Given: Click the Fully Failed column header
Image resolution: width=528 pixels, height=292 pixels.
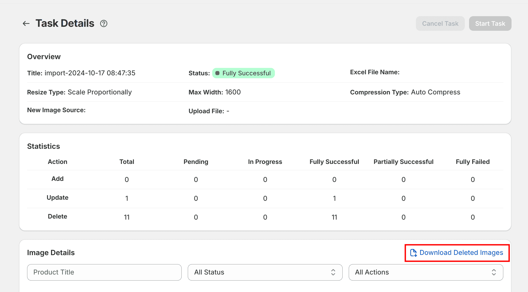Looking at the screenshot, I should coord(472,162).
